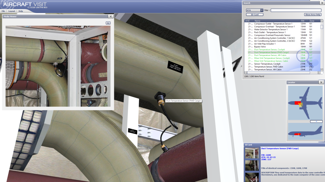Close the Media Viewer window
This screenshot has width=325, height=182.
click(x=111, y=16)
